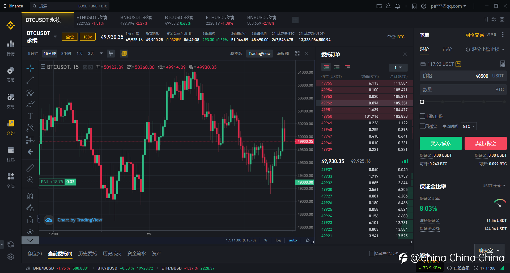Click 买入/做多 buy long button
The height and width of the screenshot is (273, 510).
click(441, 143)
